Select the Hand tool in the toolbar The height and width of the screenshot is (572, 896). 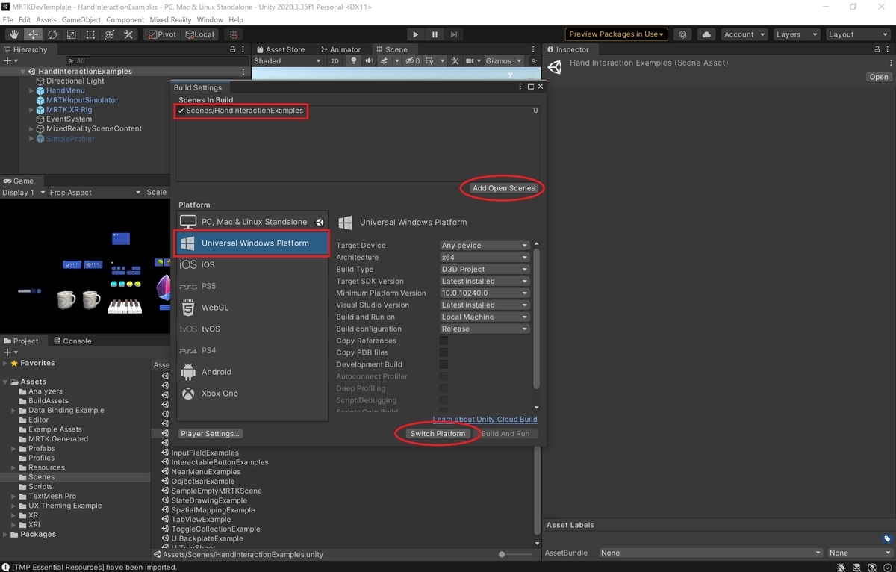(14, 34)
